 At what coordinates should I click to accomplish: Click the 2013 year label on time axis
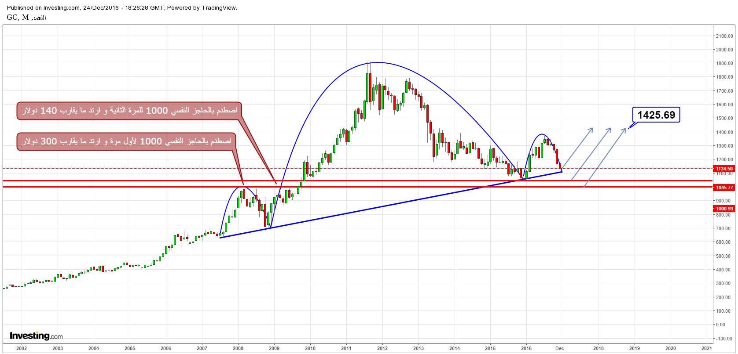tap(419, 348)
